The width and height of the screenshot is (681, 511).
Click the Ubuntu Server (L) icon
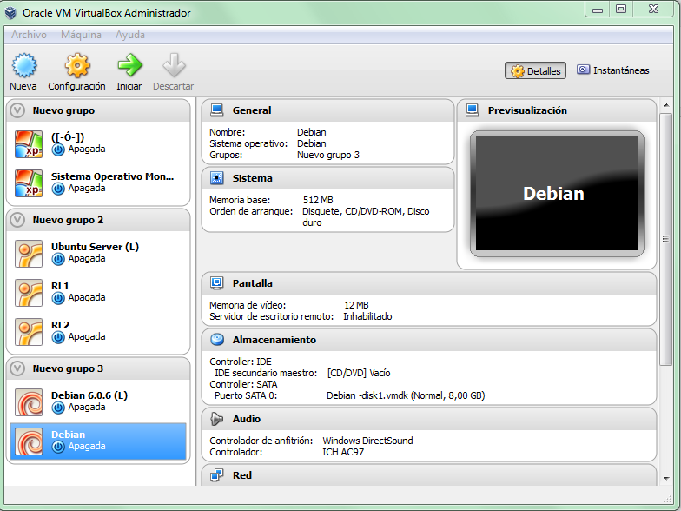(28, 254)
